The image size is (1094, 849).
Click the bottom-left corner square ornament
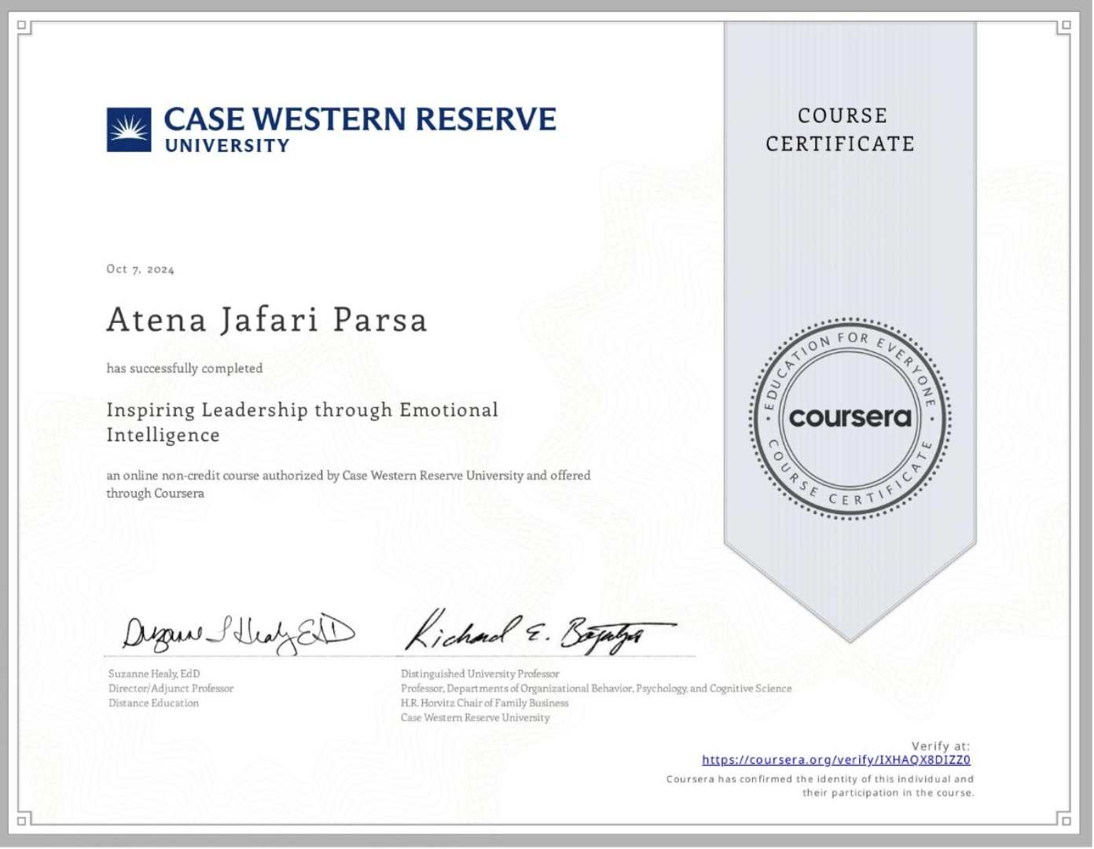coord(23,821)
